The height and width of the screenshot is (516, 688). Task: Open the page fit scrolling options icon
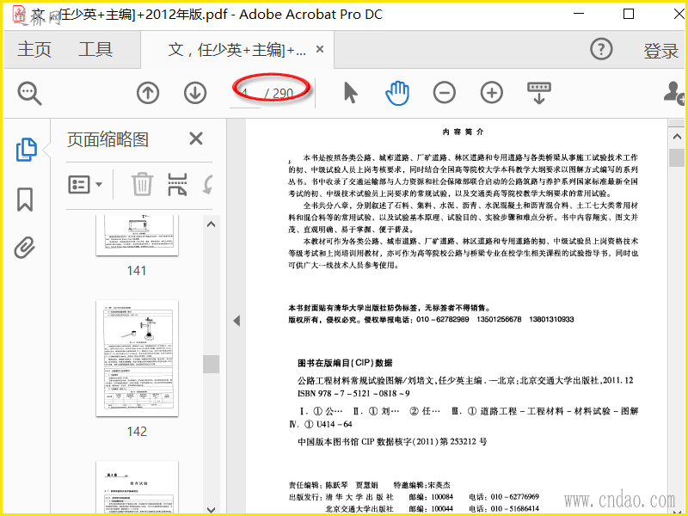point(539,93)
